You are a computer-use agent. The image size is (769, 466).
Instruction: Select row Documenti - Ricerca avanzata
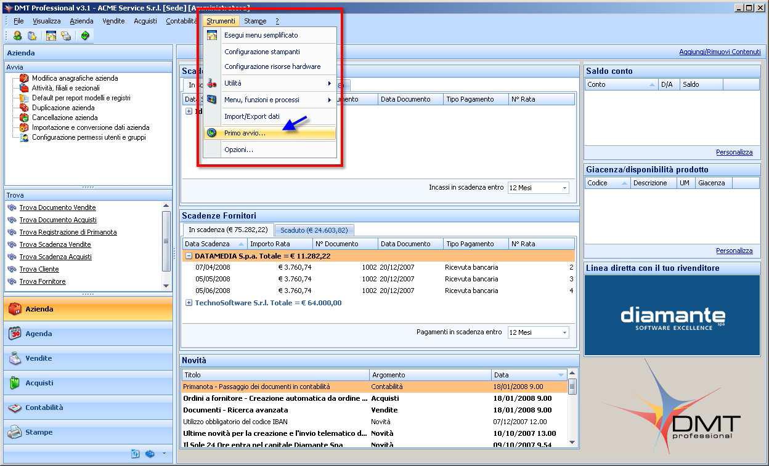coord(374,410)
